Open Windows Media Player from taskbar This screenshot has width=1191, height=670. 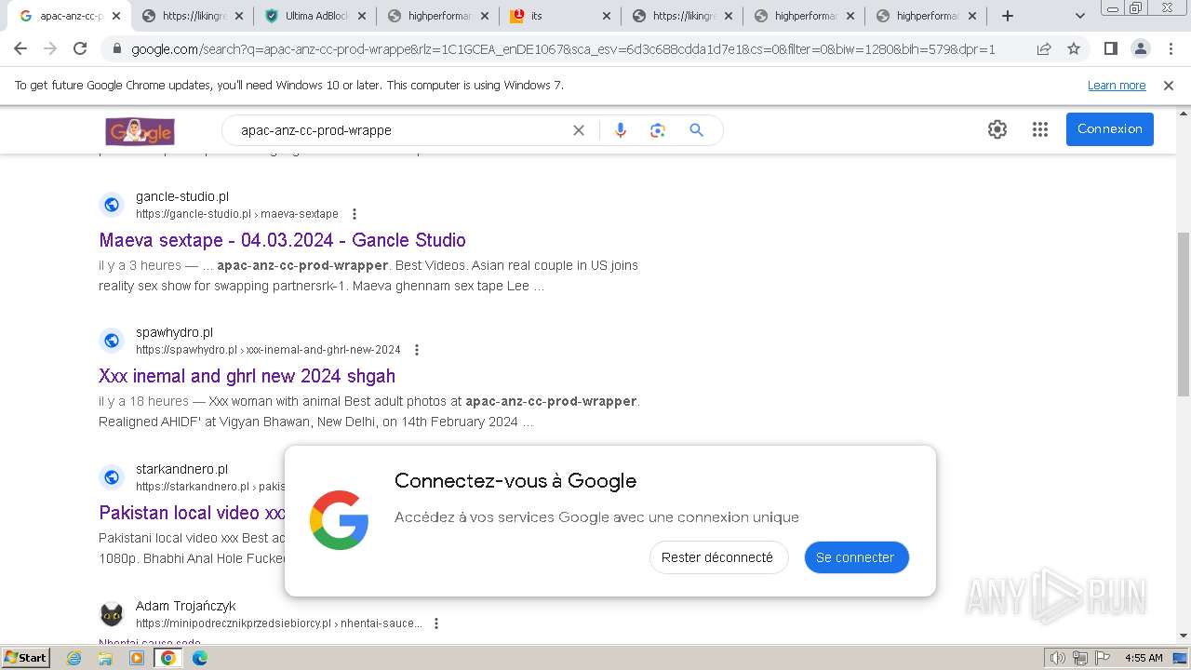(137, 658)
